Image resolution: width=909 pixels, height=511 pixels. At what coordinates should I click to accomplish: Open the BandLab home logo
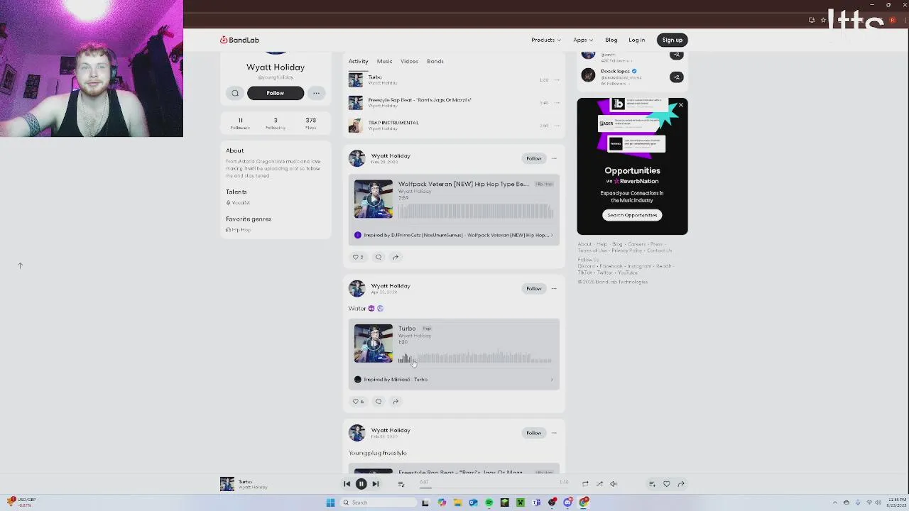coord(239,40)
